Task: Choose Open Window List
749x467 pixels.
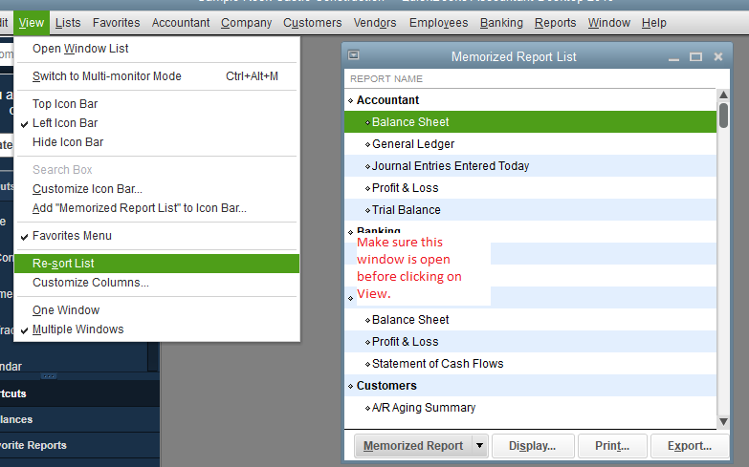Action: pos(157,49)
